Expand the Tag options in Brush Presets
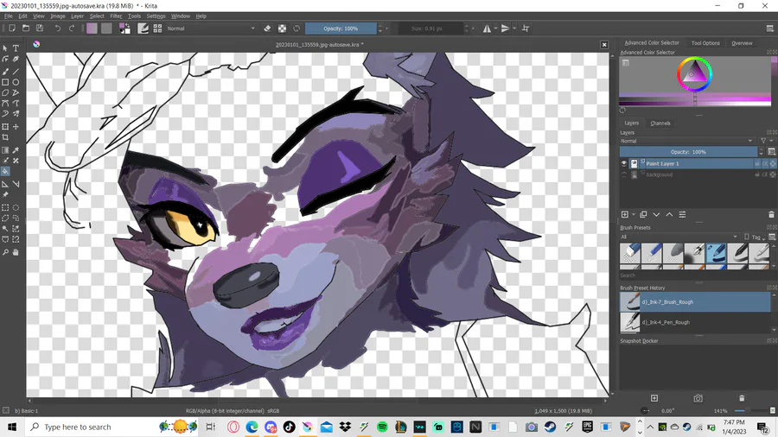 click(753, 237)
